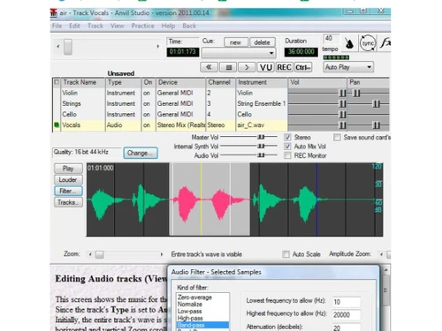This screenshot has width=442, height=331.
Task: Click the Master Vol slider
Action: pos(248,137)
